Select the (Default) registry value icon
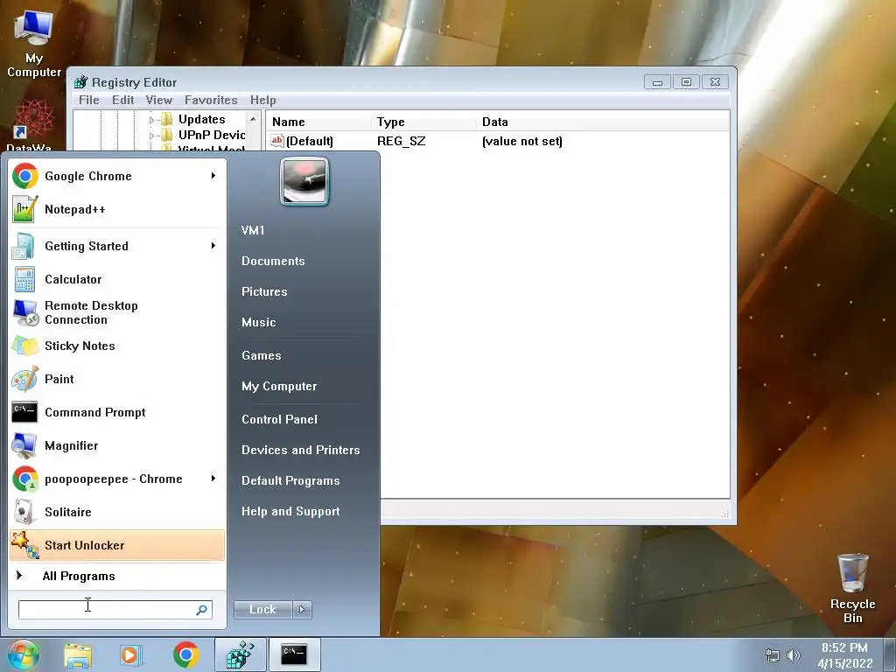This screenshot has height=672, width=896. point(277,141)
